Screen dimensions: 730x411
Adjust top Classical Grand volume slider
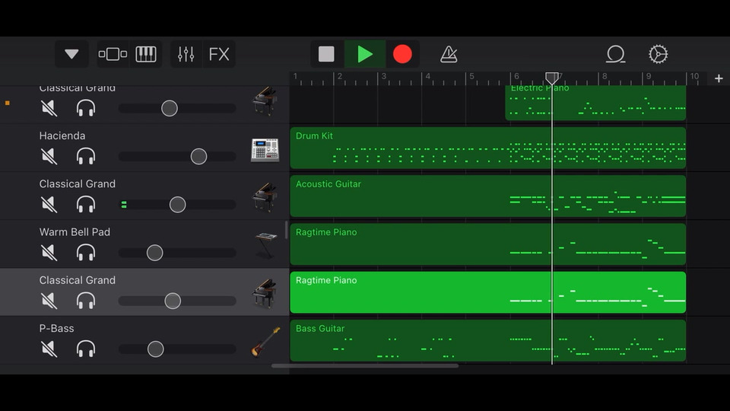170,108
